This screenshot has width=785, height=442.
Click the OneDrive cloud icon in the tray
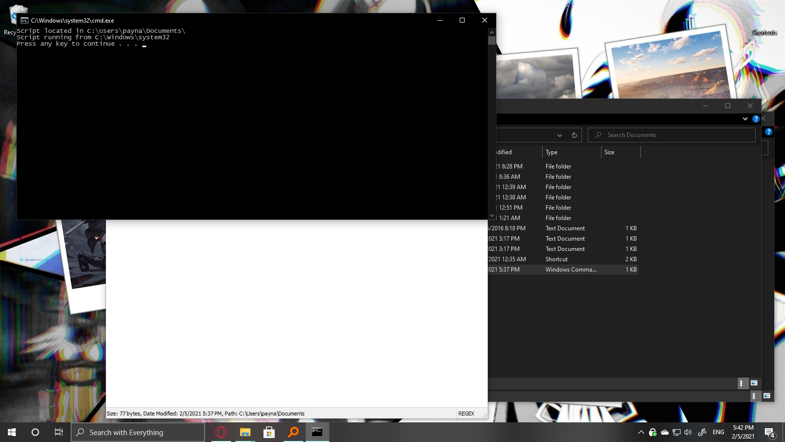pos(665,433)
